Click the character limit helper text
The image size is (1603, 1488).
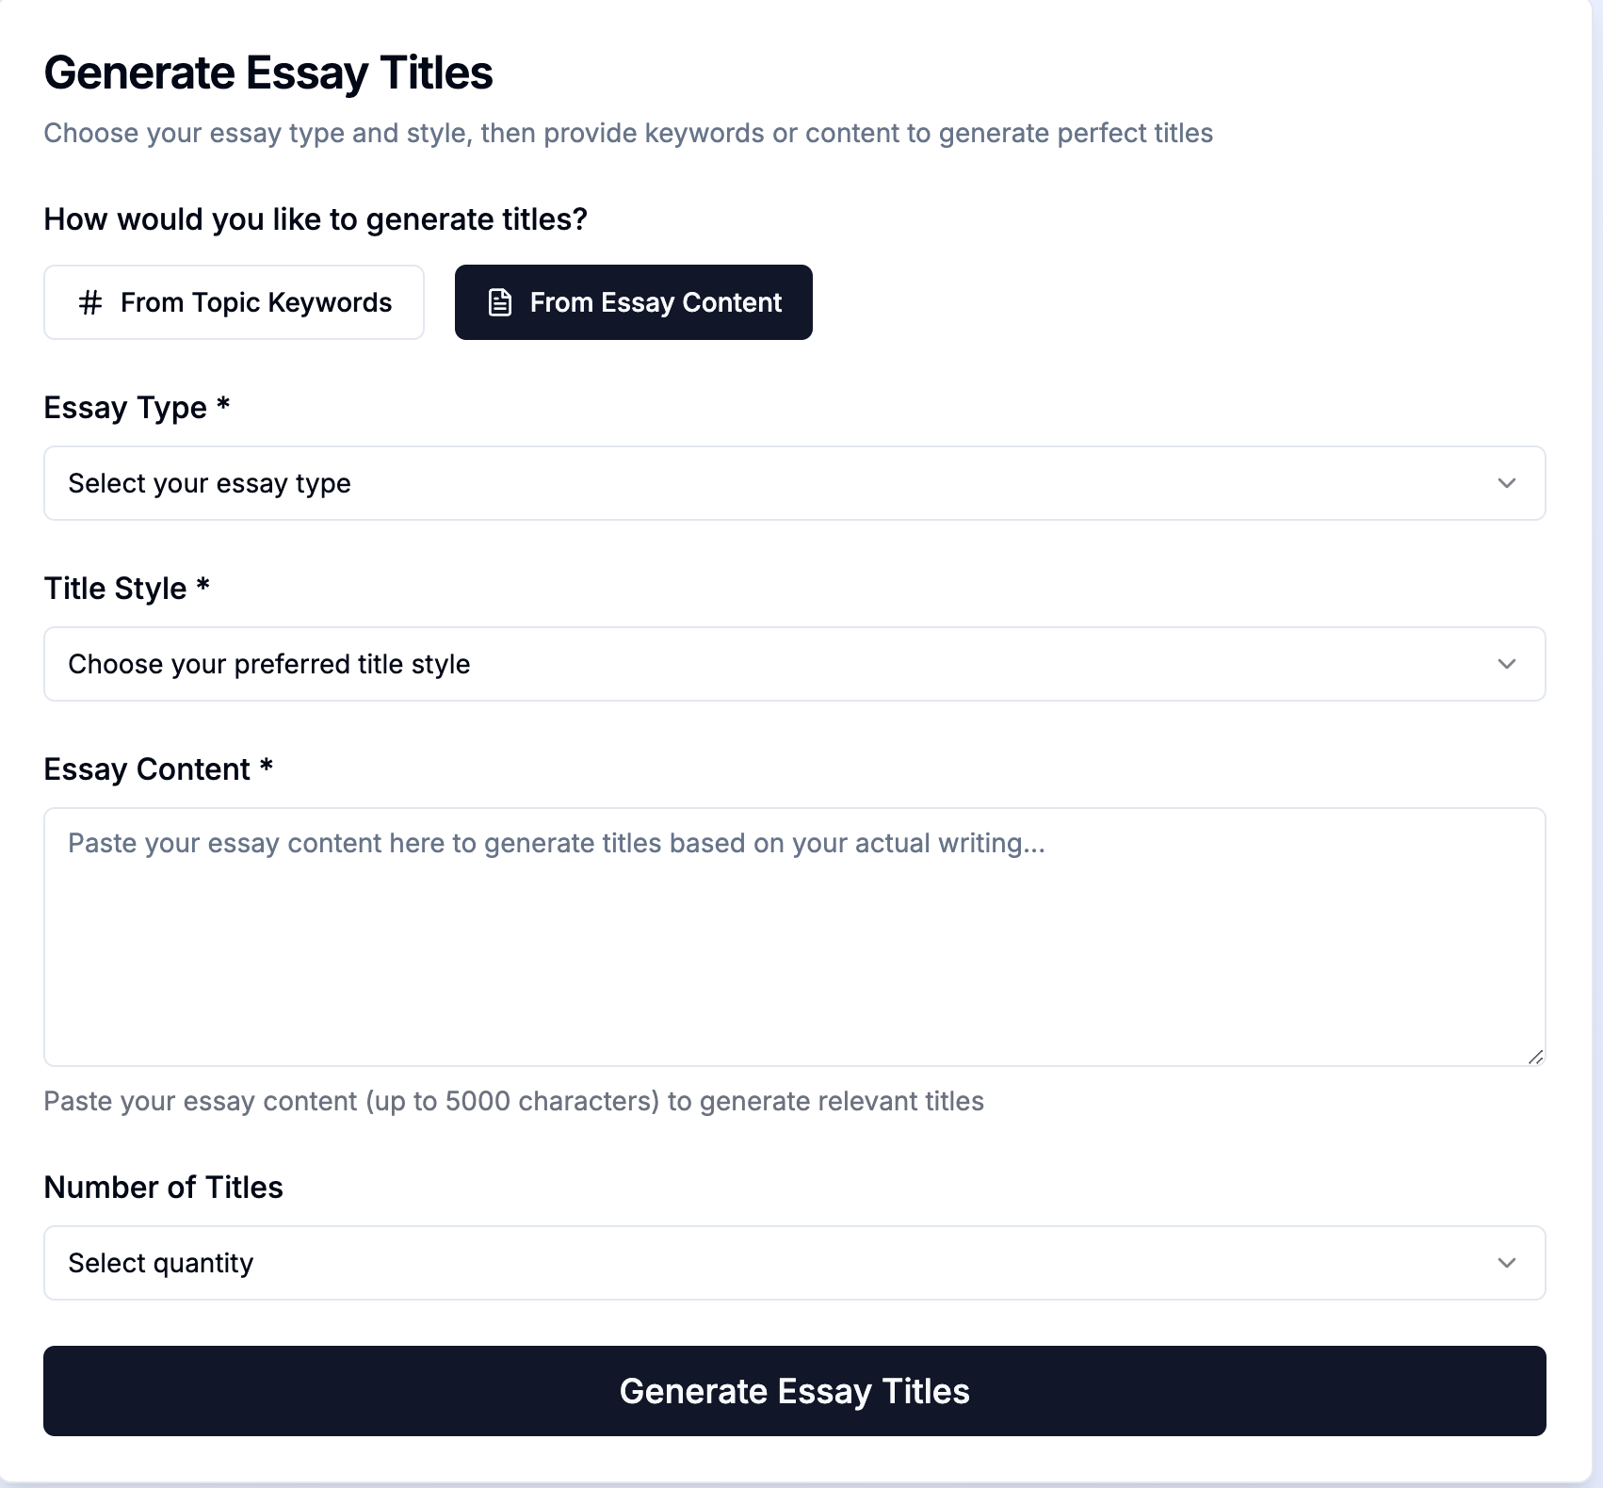point(513,1100)
